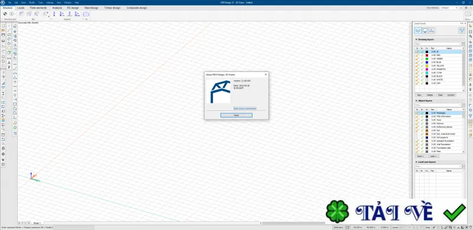Image resolution: width=473 pixels, height=230 pixels.
Task: Click the Current button under Drawing layers
Action: 451,95
